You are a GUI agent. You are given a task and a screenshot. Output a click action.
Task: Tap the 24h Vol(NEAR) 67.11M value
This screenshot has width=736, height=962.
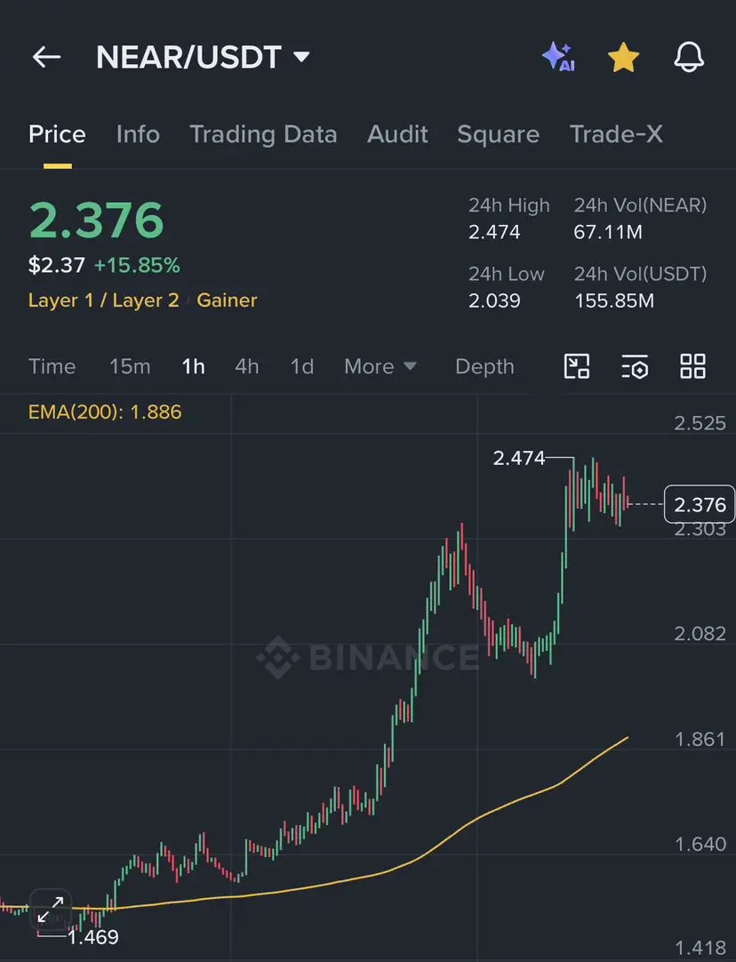coord(608,232)
